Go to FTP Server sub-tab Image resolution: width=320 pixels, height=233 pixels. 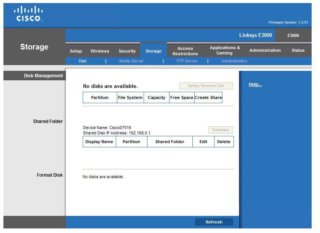[x=187, y=61]
